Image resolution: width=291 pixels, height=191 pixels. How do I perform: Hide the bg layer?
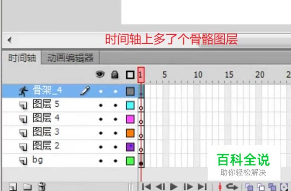(101, 161)
